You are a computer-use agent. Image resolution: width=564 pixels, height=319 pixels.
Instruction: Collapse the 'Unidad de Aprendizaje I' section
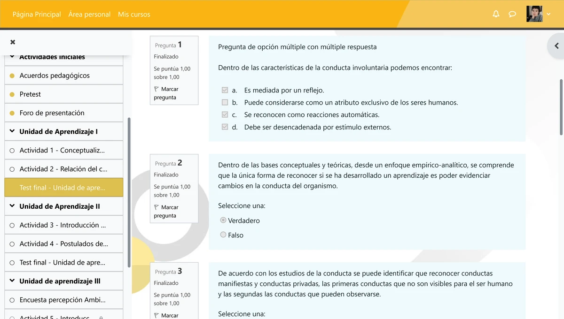12,131
